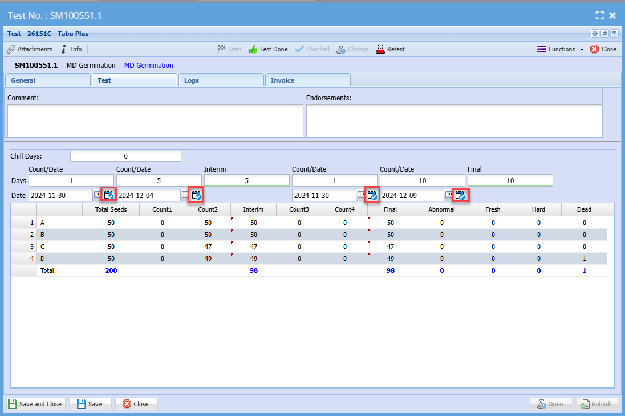Click inside the Comment text area
625x416 pixels.
click(155, 121)
